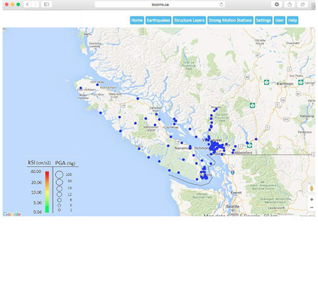Viewport: 318px width, 296px height.
Task: Click the kSI color gradient legend bar
Action: coord(47,192)
